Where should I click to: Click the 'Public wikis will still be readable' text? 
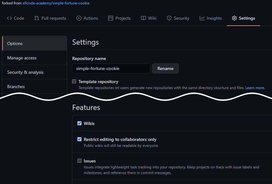121,146
